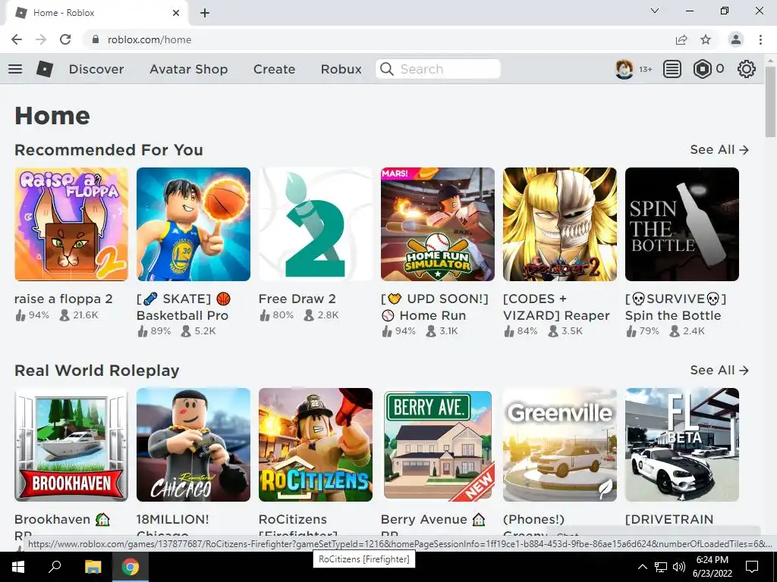Click the search magnifier icon
Image resolution: width=777 pixels, height=582 pixels.
(x=386, y=69)
